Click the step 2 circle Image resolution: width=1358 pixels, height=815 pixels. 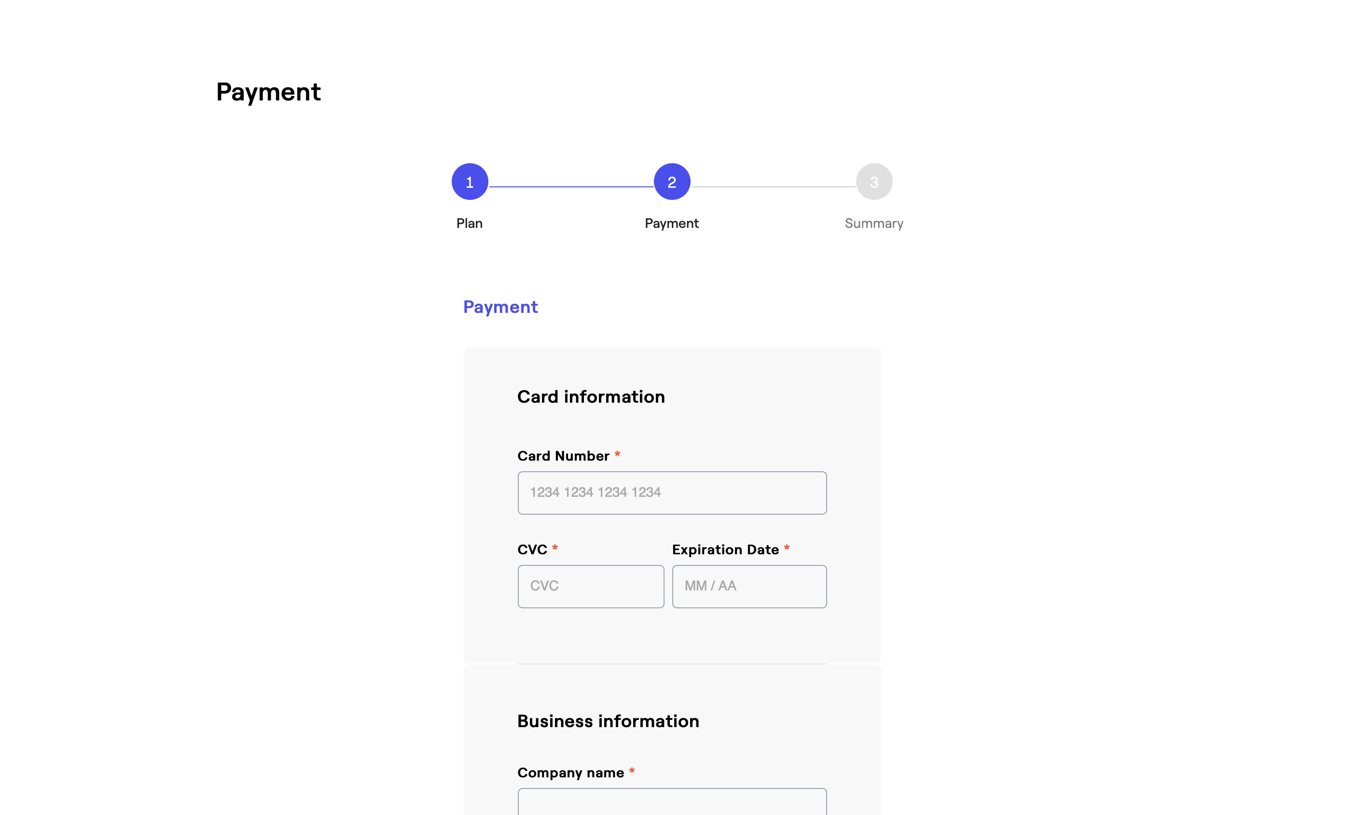tap(671, 182)
